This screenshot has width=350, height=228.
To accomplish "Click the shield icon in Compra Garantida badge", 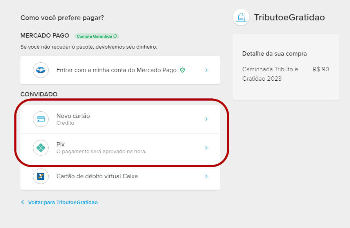I will [x=115, y=36].
